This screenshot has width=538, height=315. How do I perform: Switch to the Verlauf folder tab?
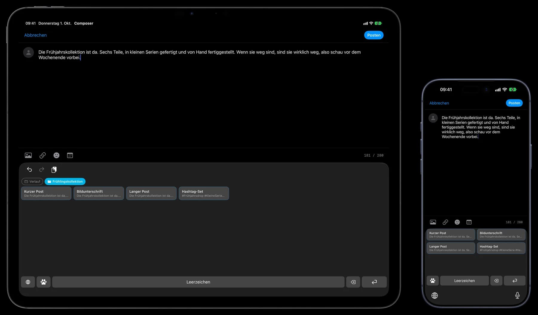click(32, 181)
